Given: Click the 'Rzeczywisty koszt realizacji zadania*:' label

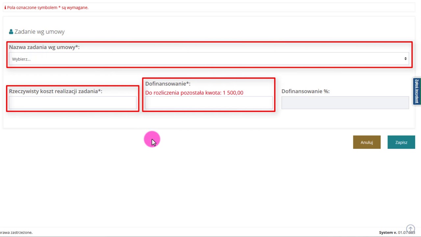Looking at the screenshot, I should tap(56, 91).
